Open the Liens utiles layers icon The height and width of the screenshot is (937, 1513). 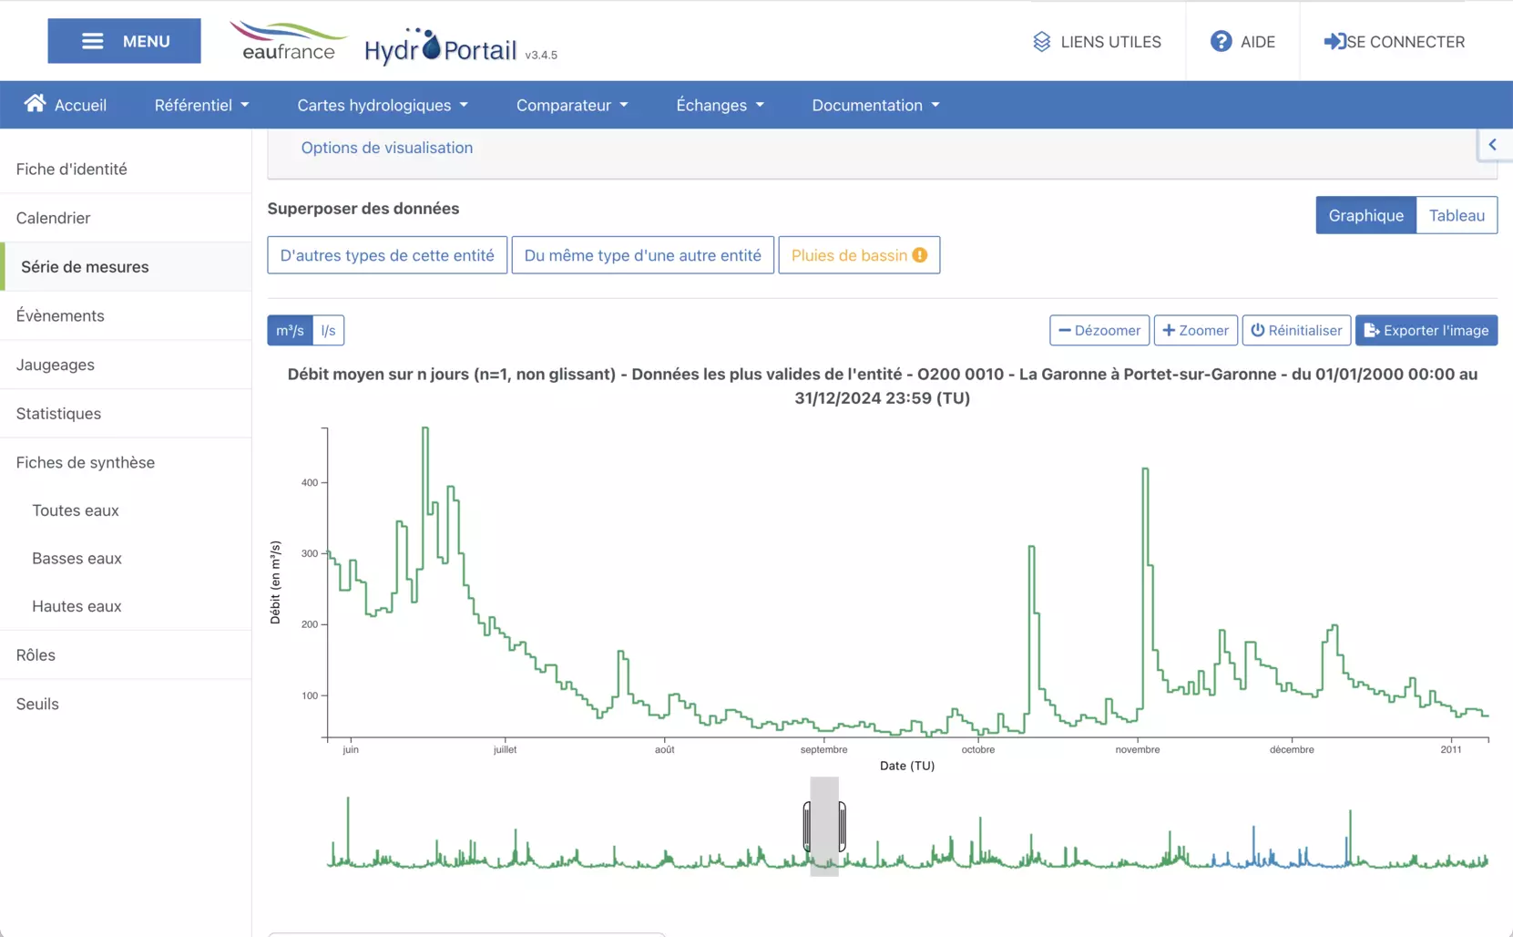click(1041, 42)
